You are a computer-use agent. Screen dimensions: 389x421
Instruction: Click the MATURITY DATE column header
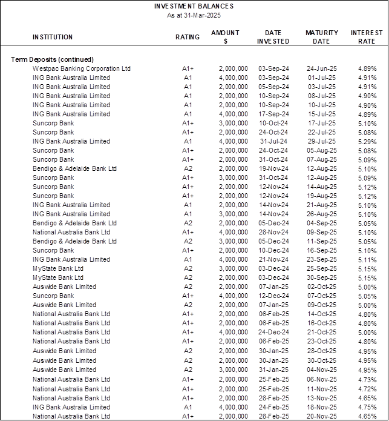click(x=321, y=37)
